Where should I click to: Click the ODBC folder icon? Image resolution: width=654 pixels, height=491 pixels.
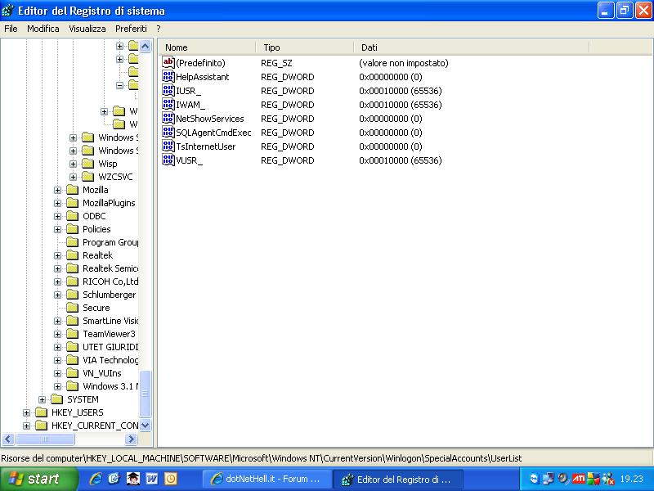[73, 216]
